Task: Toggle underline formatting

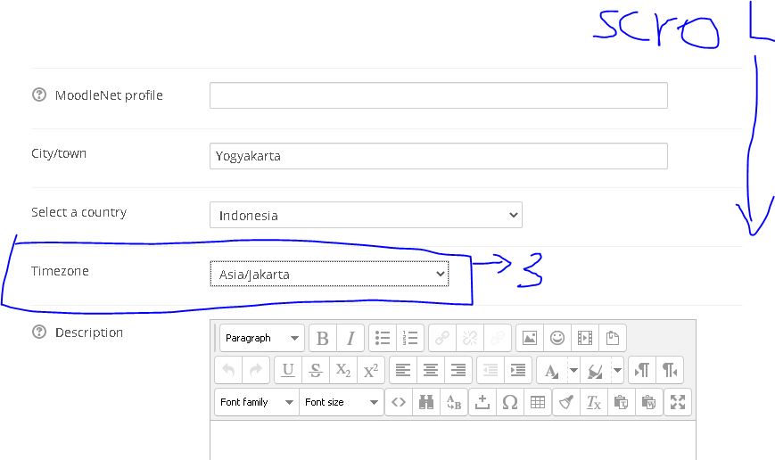Action: [287, 370]
